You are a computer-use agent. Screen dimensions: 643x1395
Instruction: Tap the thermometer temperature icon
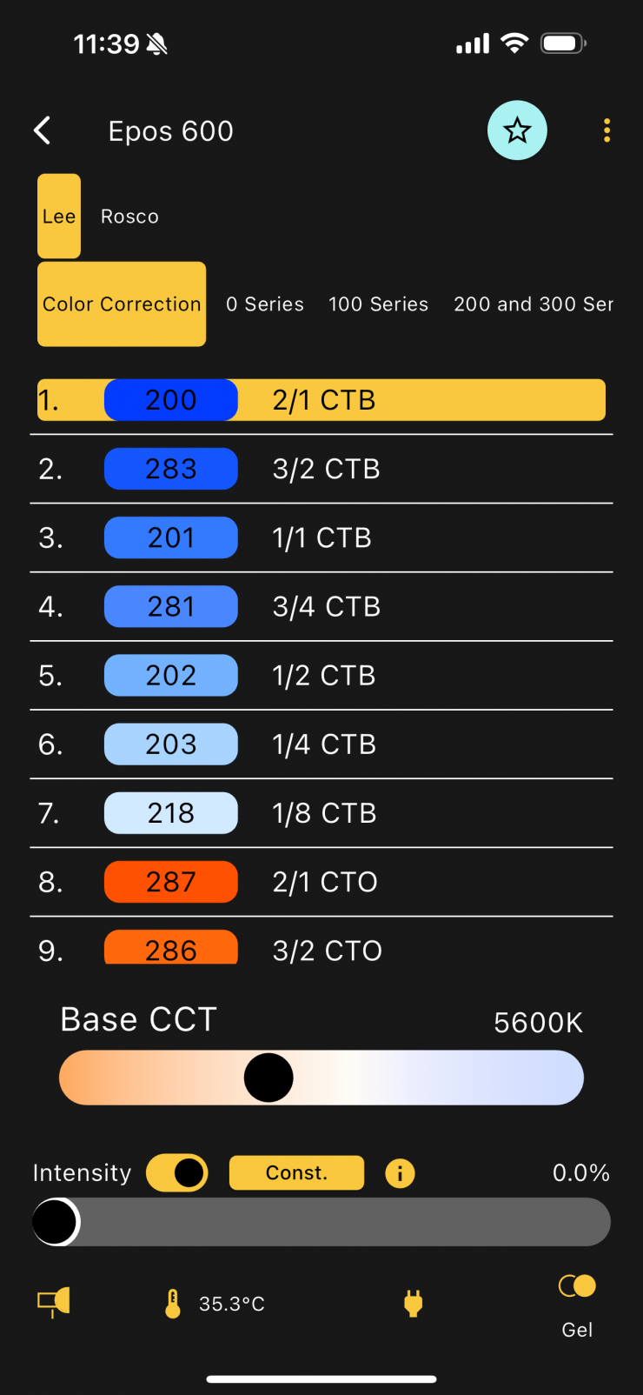tap(173, 1304)
